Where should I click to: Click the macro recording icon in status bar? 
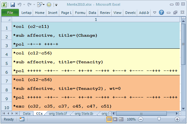tap(22, 119)
